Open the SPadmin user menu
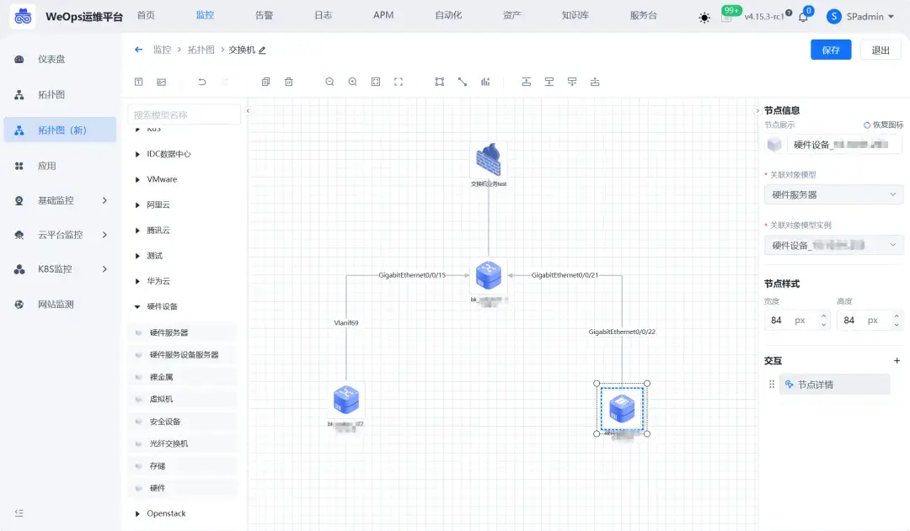This screenshot has width=910, height=531. coord(860,17)
